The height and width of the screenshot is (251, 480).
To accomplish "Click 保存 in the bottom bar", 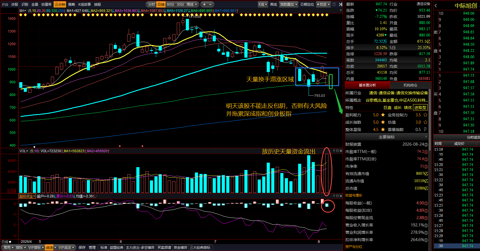I will pyautogui.click(x=82, y=248).
